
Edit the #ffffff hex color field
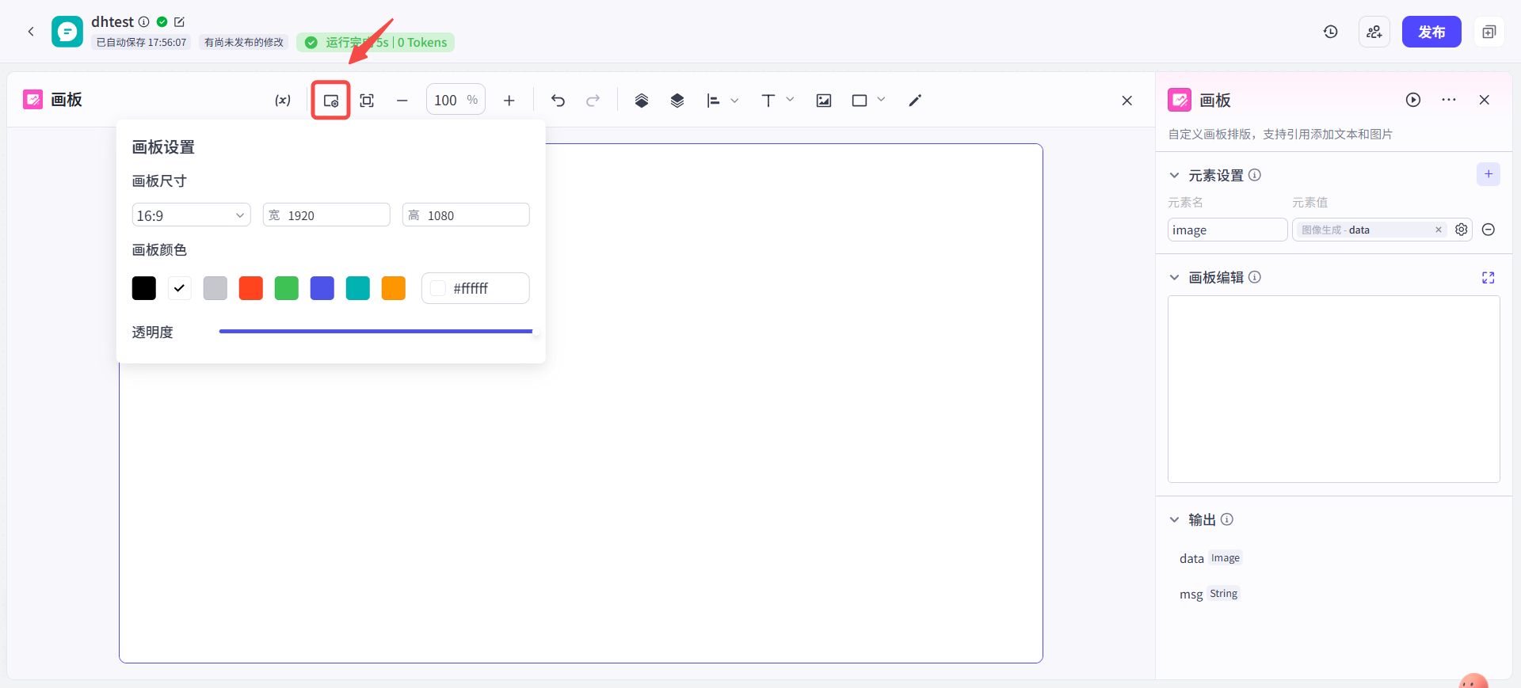click(475, 288)
